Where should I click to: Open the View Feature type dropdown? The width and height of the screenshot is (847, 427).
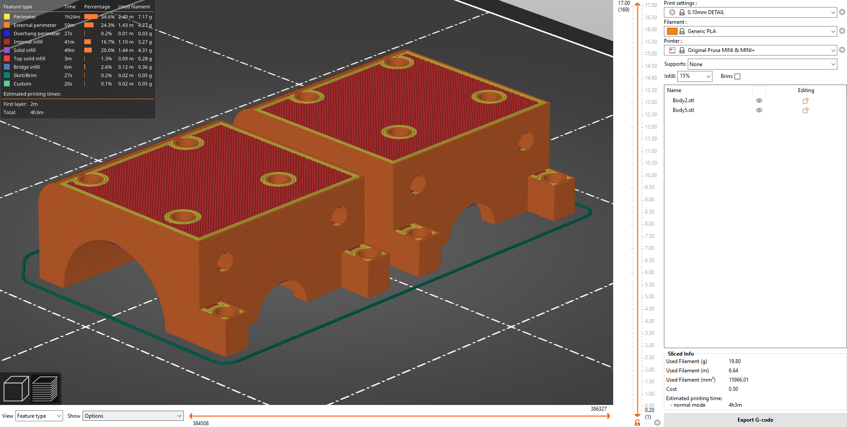tap(39, 416)
